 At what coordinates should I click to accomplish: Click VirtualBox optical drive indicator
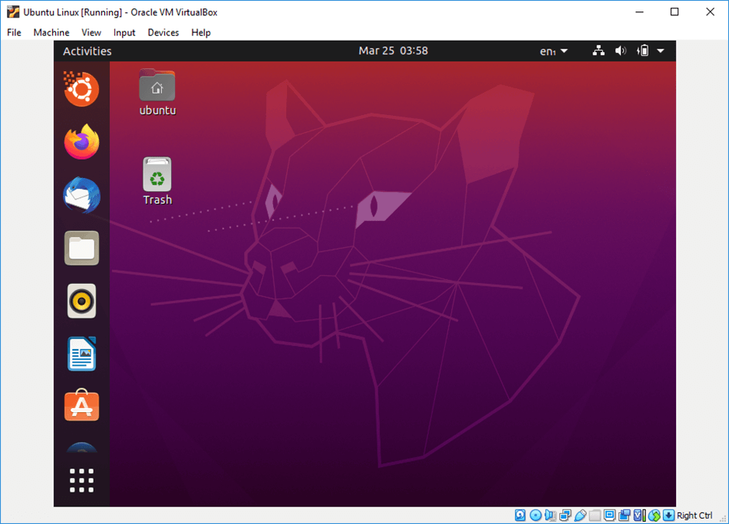coord(536,515)
